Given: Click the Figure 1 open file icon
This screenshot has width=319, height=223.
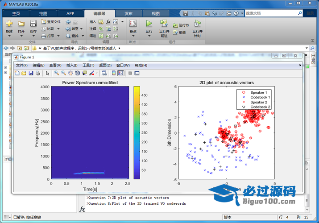Looking at the screenshot, I should click(24, 73).
